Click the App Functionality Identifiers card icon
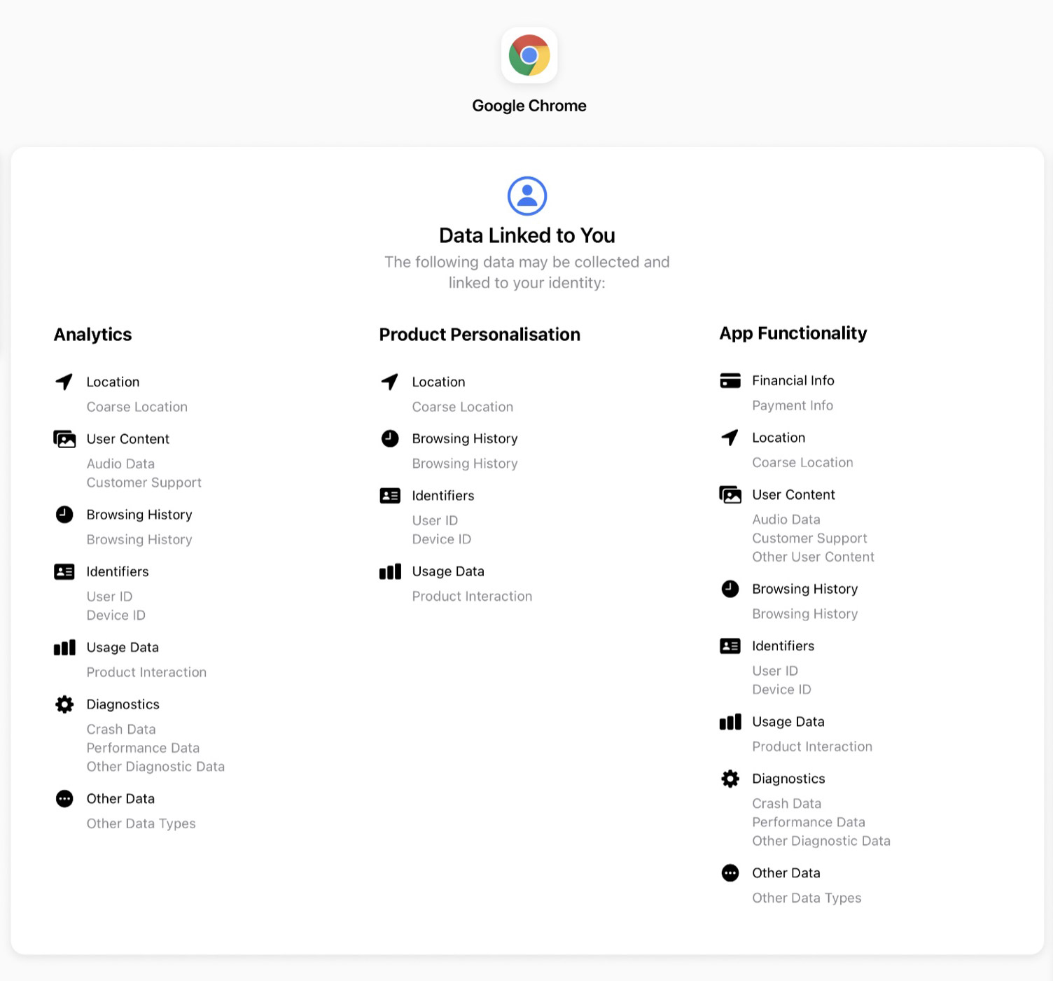The width and height of the screenshot is (1053, 981). (730, 646)
